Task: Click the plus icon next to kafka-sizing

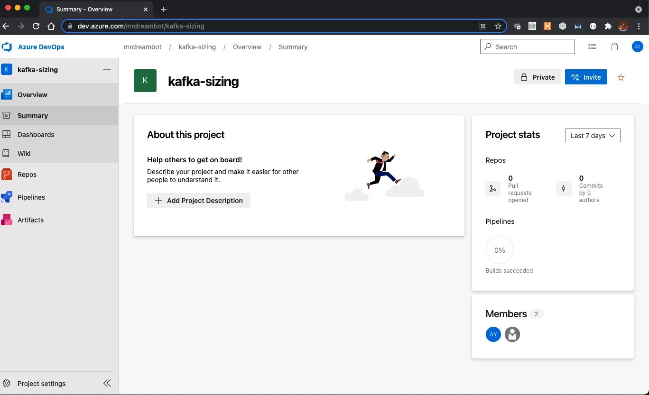Action: [x=107, y=69]
